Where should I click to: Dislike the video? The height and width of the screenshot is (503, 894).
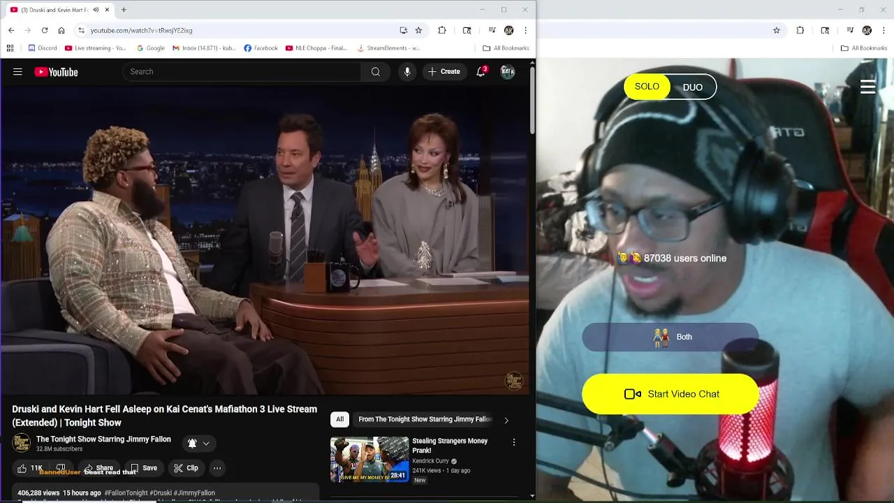61,468
